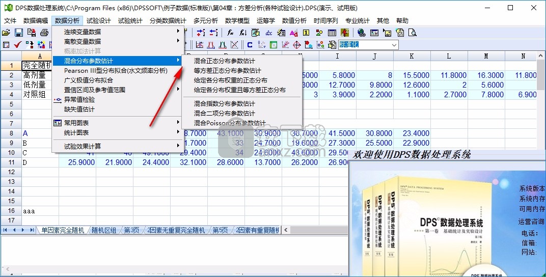The width and height of the screenshot is (546, 277).
Task: Save file with the floppy disk icon
Action: tap(19, 33)
